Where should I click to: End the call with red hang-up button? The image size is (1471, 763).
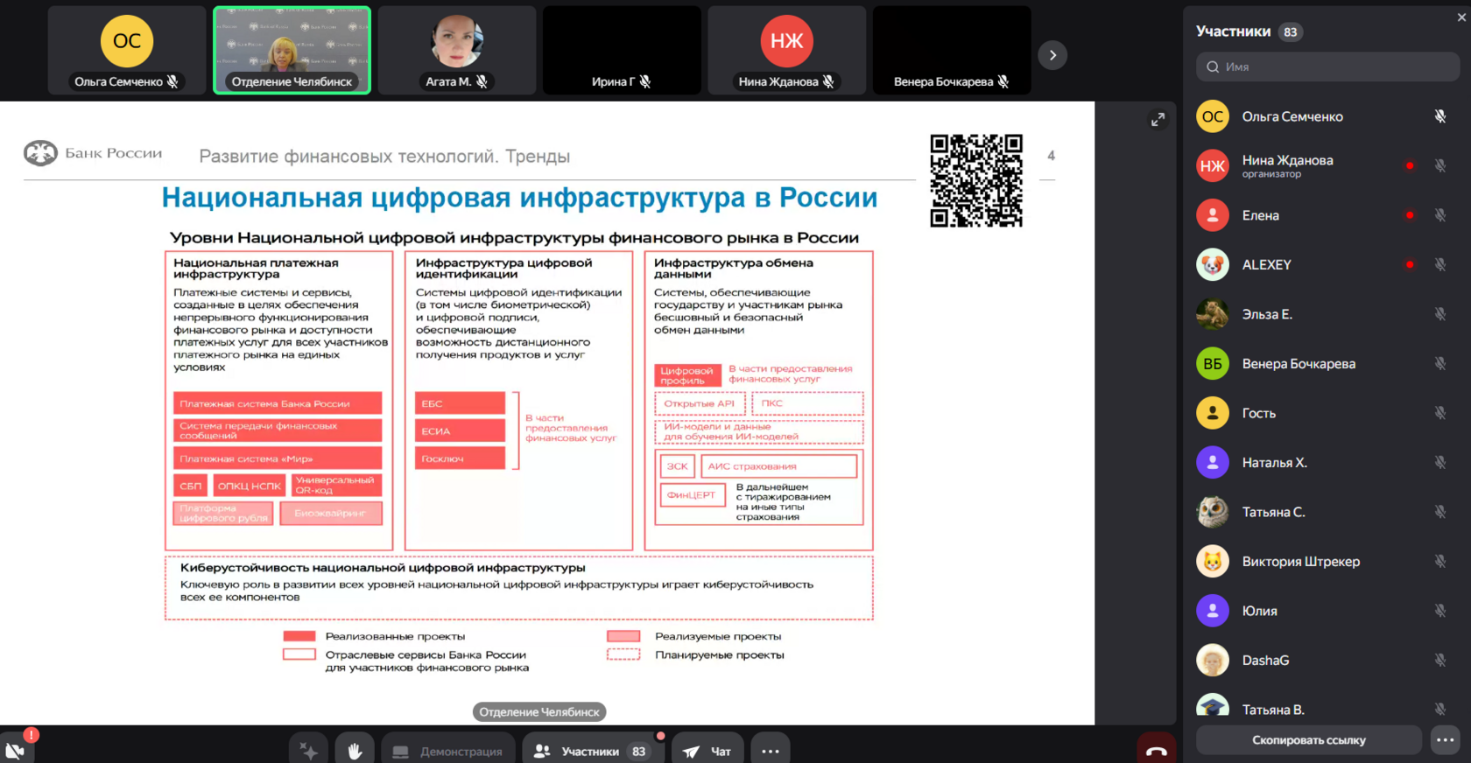[1156, 750]
